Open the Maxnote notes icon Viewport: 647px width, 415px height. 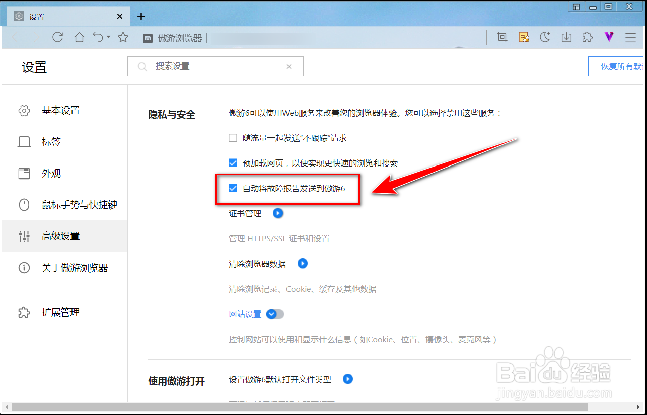tap(524, 37)
